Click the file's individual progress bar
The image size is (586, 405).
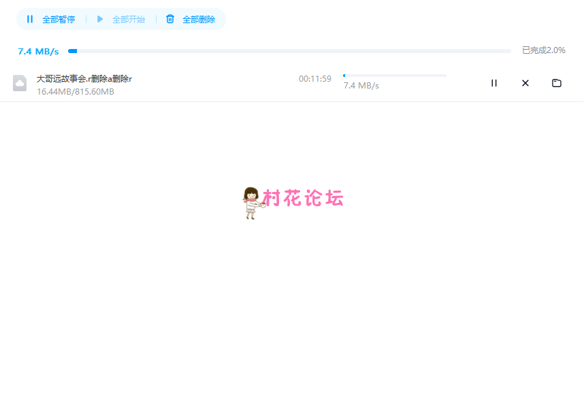click(395, 76)
